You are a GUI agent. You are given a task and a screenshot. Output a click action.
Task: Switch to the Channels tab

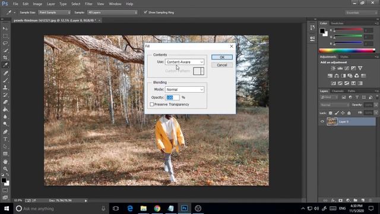(x=338, y=91)
